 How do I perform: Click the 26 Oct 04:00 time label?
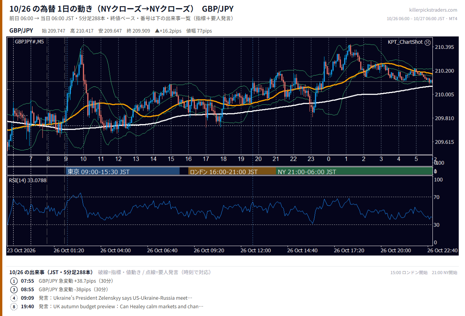pos(115,250)
